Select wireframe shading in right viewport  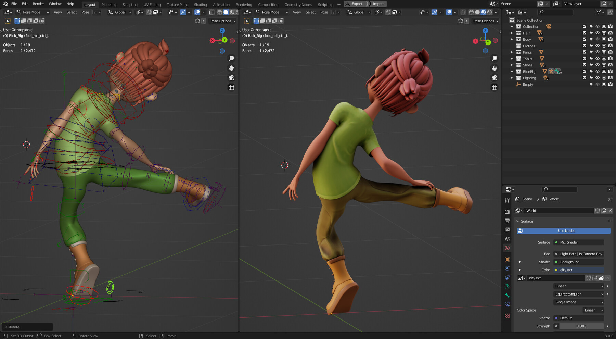(471, 12)
